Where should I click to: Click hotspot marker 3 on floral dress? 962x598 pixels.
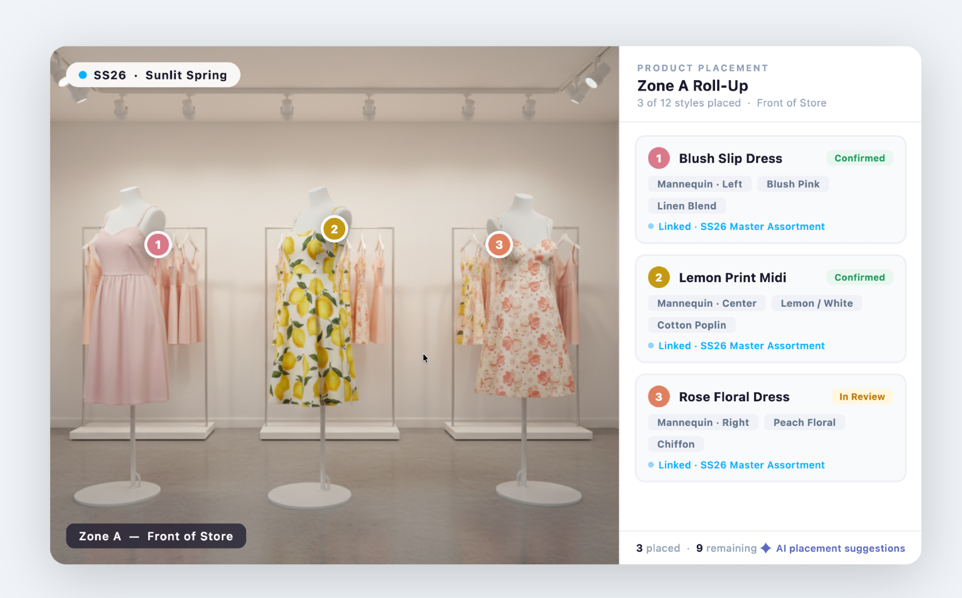(x=499, y=245)
